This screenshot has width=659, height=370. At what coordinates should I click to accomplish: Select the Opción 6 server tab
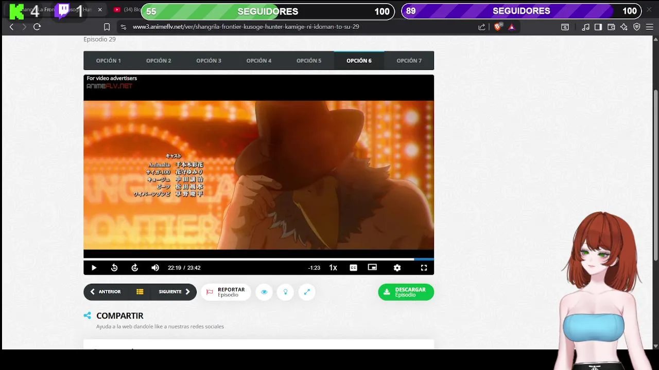[359, 61]
